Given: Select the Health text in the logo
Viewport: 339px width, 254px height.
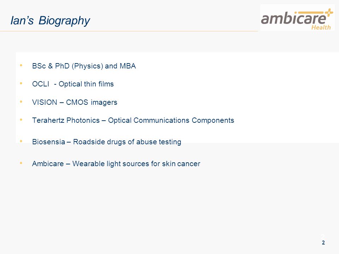Looking at the screenshot, I should click(321, 27).
